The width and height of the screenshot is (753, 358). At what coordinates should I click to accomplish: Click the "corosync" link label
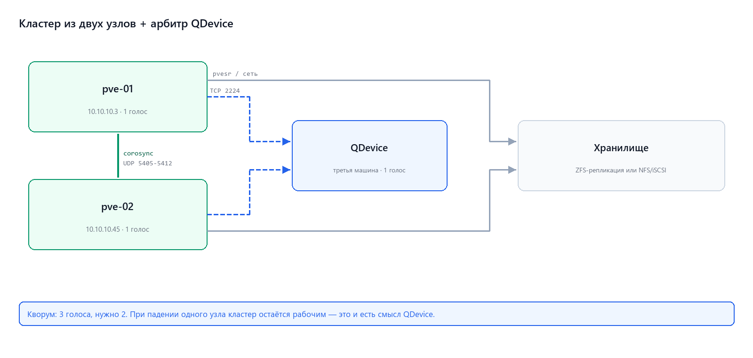point(138,154)
